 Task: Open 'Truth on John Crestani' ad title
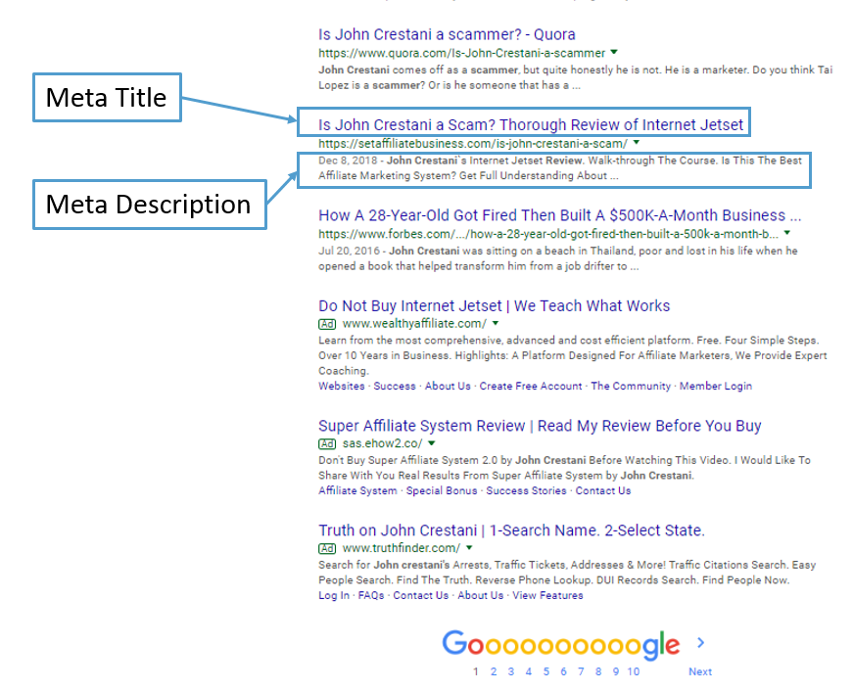point(511,530)
